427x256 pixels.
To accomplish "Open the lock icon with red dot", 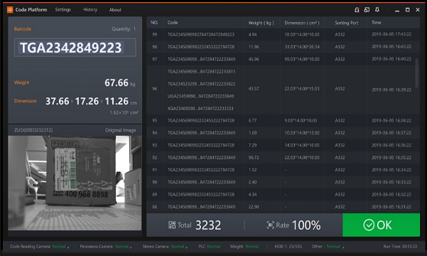I will (357, 10).
